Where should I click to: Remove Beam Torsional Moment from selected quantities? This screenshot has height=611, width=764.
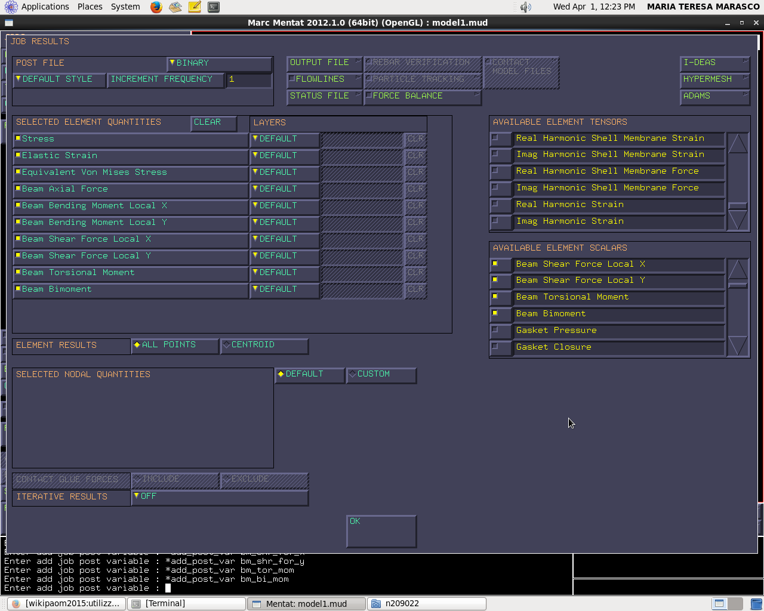[x=130, y=273]
